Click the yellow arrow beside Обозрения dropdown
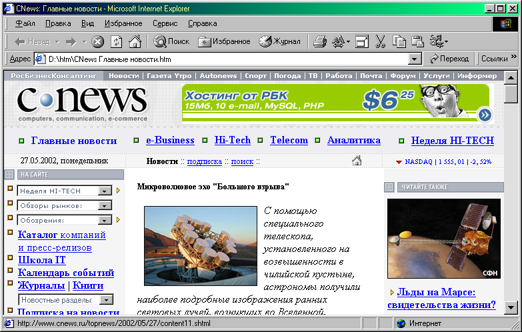This screenshot has height=332, width=522. 118,220
